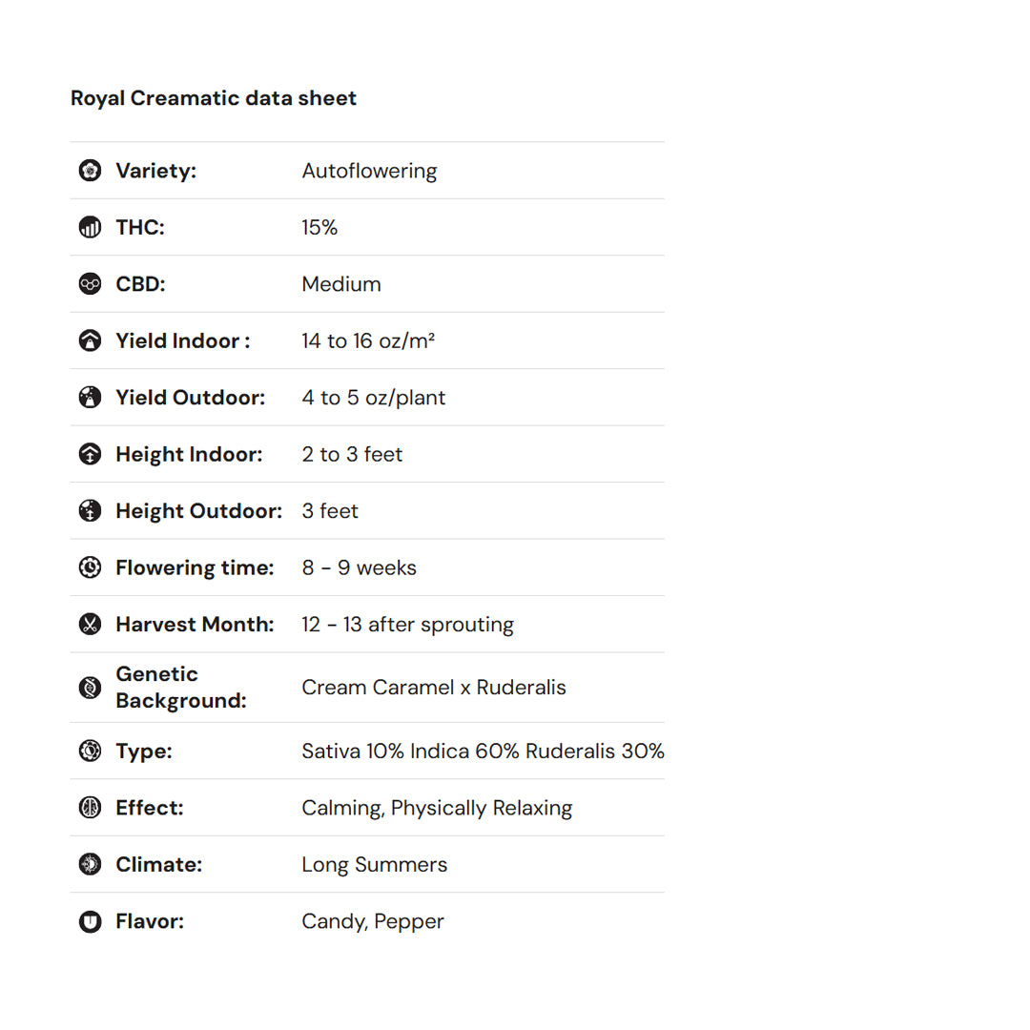This screenshot has width=1030, height=1030.
Task: Click the Variety flower icon
Action: (90, 171)
